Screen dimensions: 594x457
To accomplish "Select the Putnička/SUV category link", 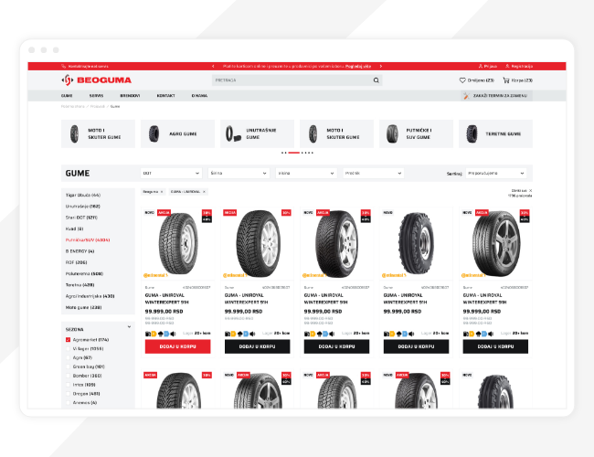I will tap(90, 238).
